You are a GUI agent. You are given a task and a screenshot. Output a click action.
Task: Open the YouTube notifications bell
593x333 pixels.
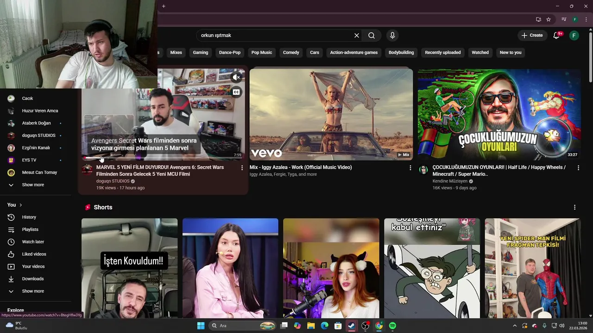(x=557, y=36)
